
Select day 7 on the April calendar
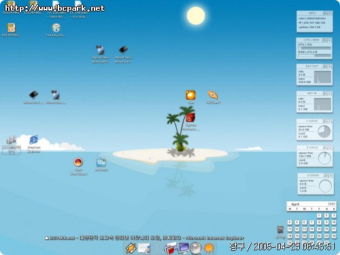click(x=311, y=222)
